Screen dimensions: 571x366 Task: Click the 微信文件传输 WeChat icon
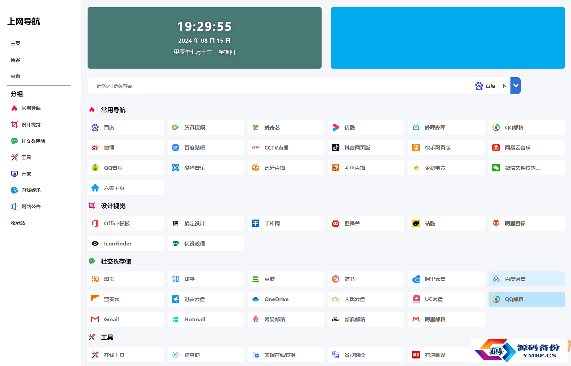click(x=496, y=168)
